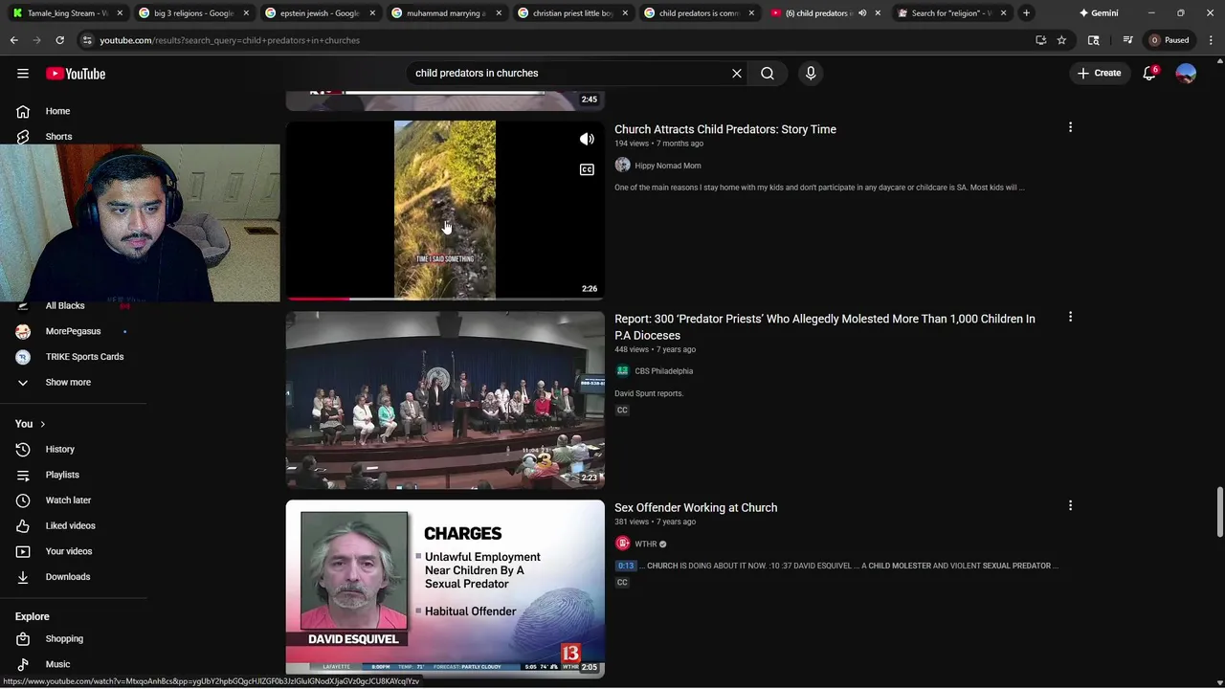
Task: Open a new browser tab with plus
Action: pyautogui.click(x=1026, y=13)
